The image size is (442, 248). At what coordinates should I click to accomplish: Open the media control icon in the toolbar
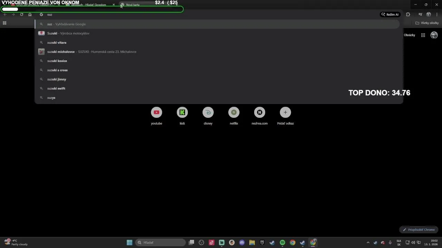click(x=420, y=14)
